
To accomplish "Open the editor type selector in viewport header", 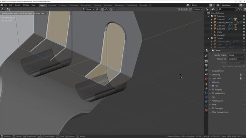I will click(3, 9).
